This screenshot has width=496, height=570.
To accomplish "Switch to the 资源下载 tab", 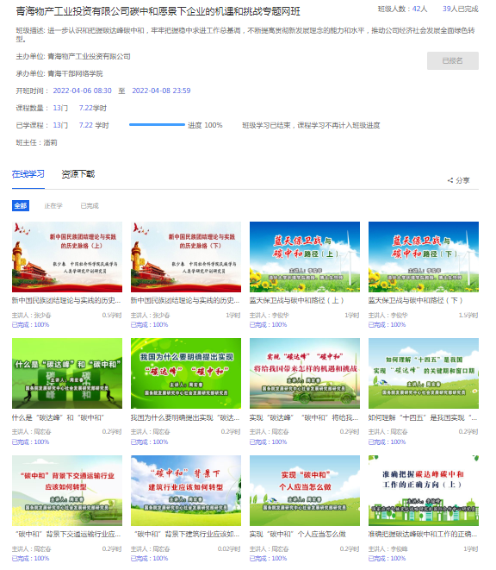I will tap(78, 174).
